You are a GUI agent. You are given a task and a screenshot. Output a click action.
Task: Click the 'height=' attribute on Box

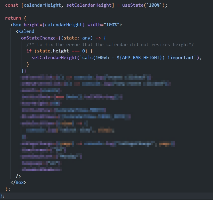(33, 25)
